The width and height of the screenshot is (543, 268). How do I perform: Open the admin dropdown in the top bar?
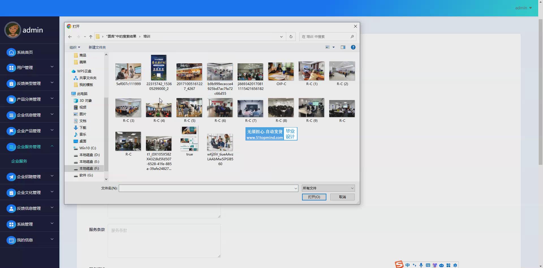pyautogui.click(x=523, y=8)
